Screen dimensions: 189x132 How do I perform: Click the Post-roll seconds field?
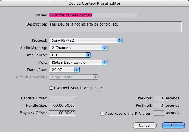(x=159, y=106)
